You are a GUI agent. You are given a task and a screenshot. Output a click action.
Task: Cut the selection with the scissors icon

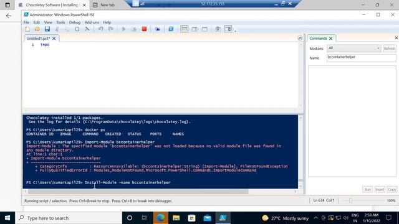pyautogui.click(x=57, y=29)
